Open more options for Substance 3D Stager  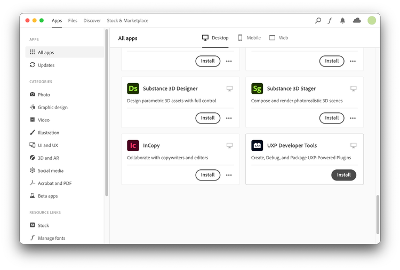(x=353, y=118)
